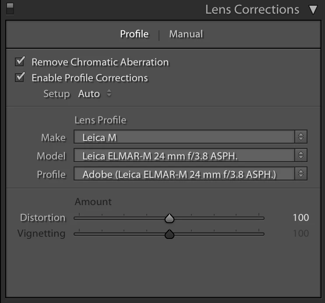Switch to the Profile tab
This screenshot has height=303, width=325.
(x=134, y=34)
